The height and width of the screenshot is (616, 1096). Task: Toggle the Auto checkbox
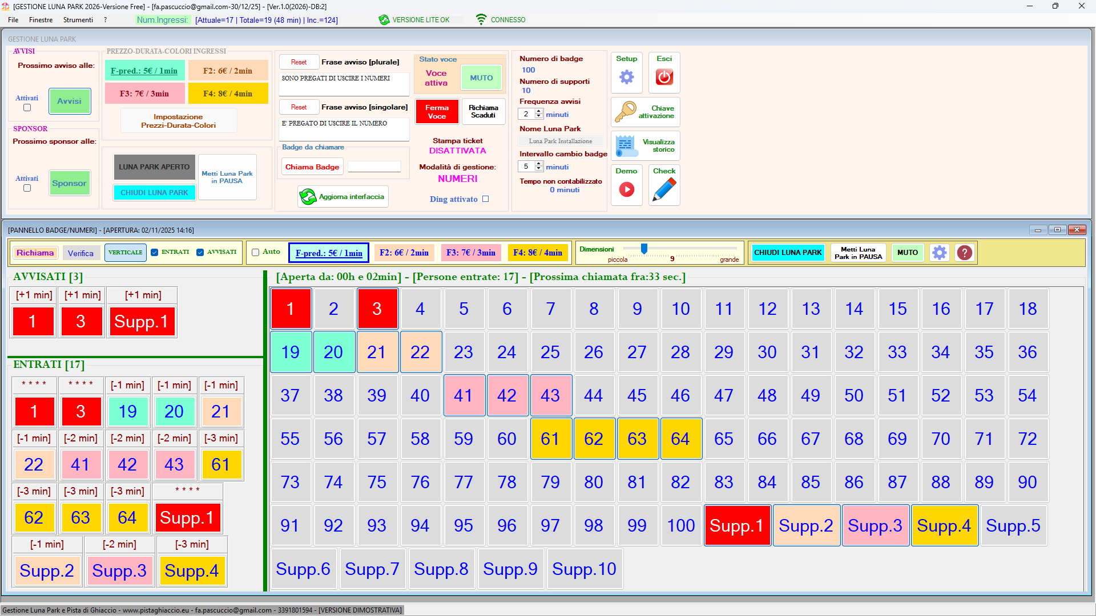pyautogui.click(x=256, y=252)
